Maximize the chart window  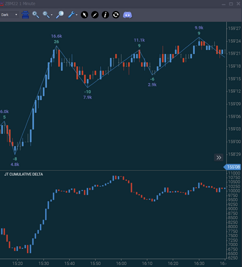[x=231, y=4]
